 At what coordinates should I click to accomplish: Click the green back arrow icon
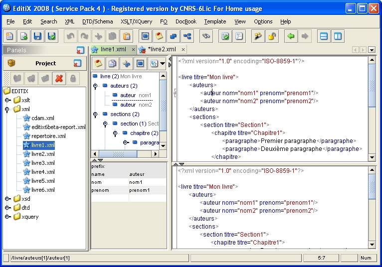tap(291, 36)
